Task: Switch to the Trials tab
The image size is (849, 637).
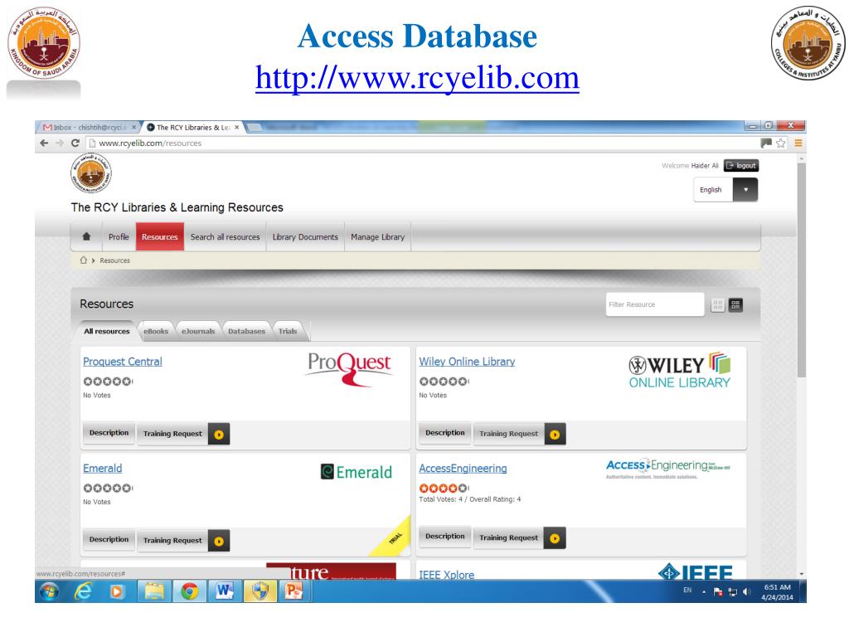Action: pos(288,331)
